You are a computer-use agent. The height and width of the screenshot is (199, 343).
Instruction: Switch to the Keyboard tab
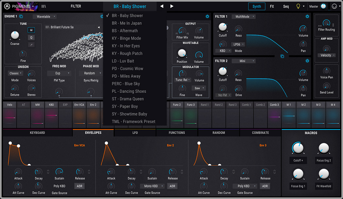[37, 133]
